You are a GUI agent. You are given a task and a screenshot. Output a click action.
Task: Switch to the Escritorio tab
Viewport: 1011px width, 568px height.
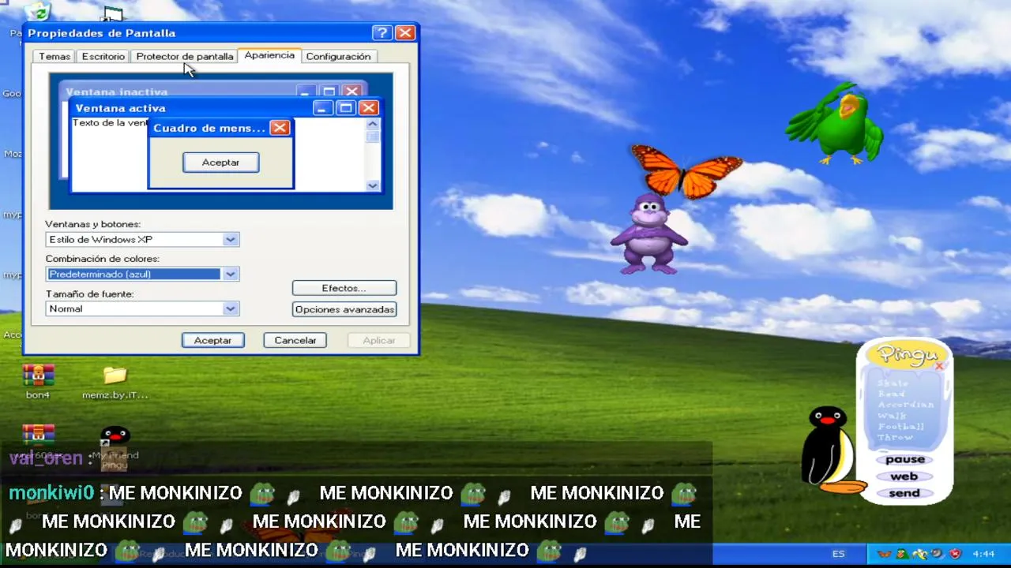[x=103, y=56]
